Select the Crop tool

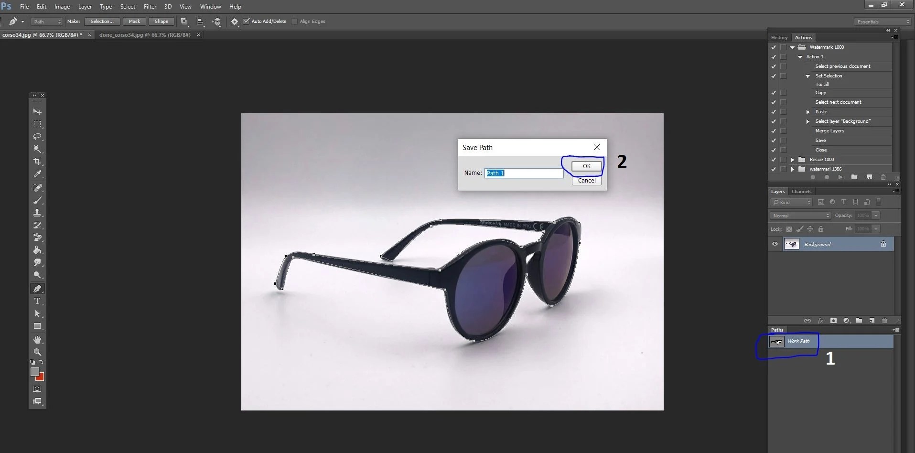(37, 162)
